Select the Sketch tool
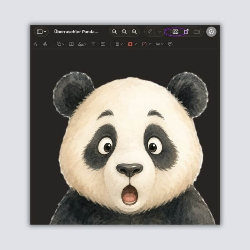 point(35,44)
